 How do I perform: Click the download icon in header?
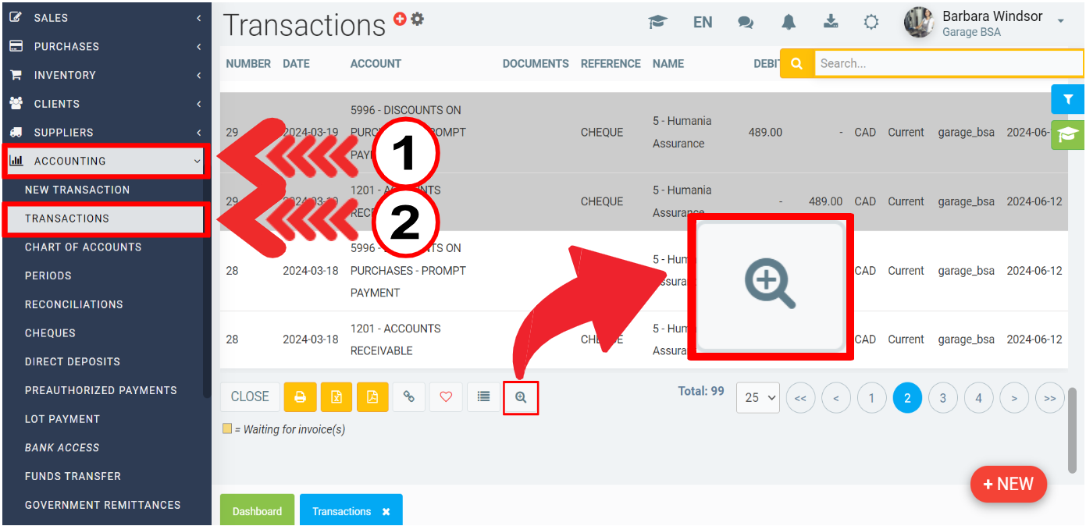click(x=831, y=22)
